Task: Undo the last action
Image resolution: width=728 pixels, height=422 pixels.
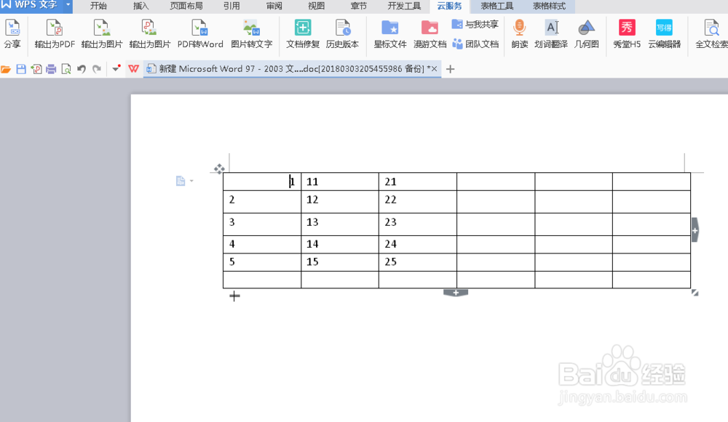Action: [82, 69]
